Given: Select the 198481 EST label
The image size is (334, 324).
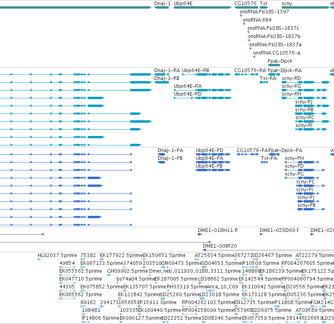Looking at the screenshot, I should (91, 310).
